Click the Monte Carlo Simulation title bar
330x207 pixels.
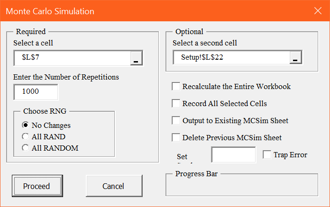click(142, 11)
